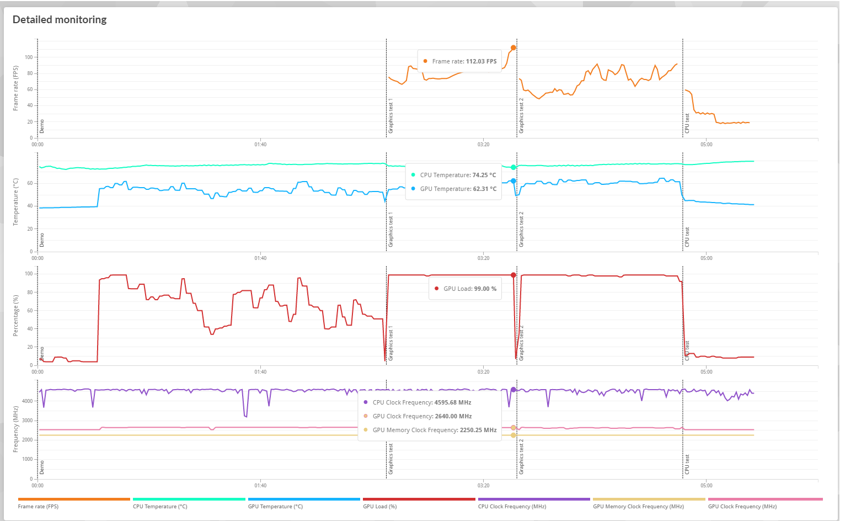Toggle the GPU Load (%) legend label
The width and height of the screenshot is (856, 521).
[x=379, y=507]
